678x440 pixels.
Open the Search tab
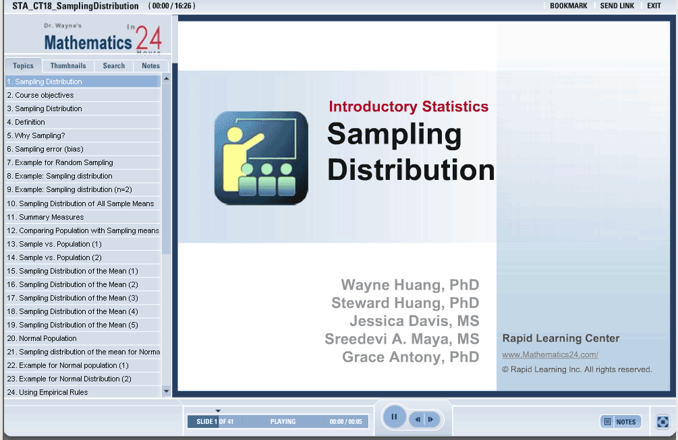[x=114, y=66]
